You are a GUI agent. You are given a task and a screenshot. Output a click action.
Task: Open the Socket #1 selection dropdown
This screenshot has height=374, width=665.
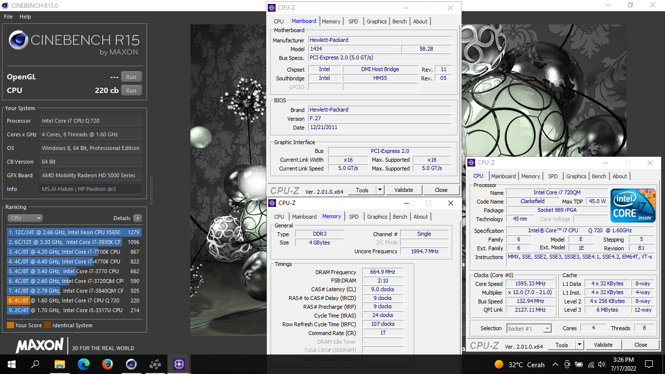[x=529, y=329]
